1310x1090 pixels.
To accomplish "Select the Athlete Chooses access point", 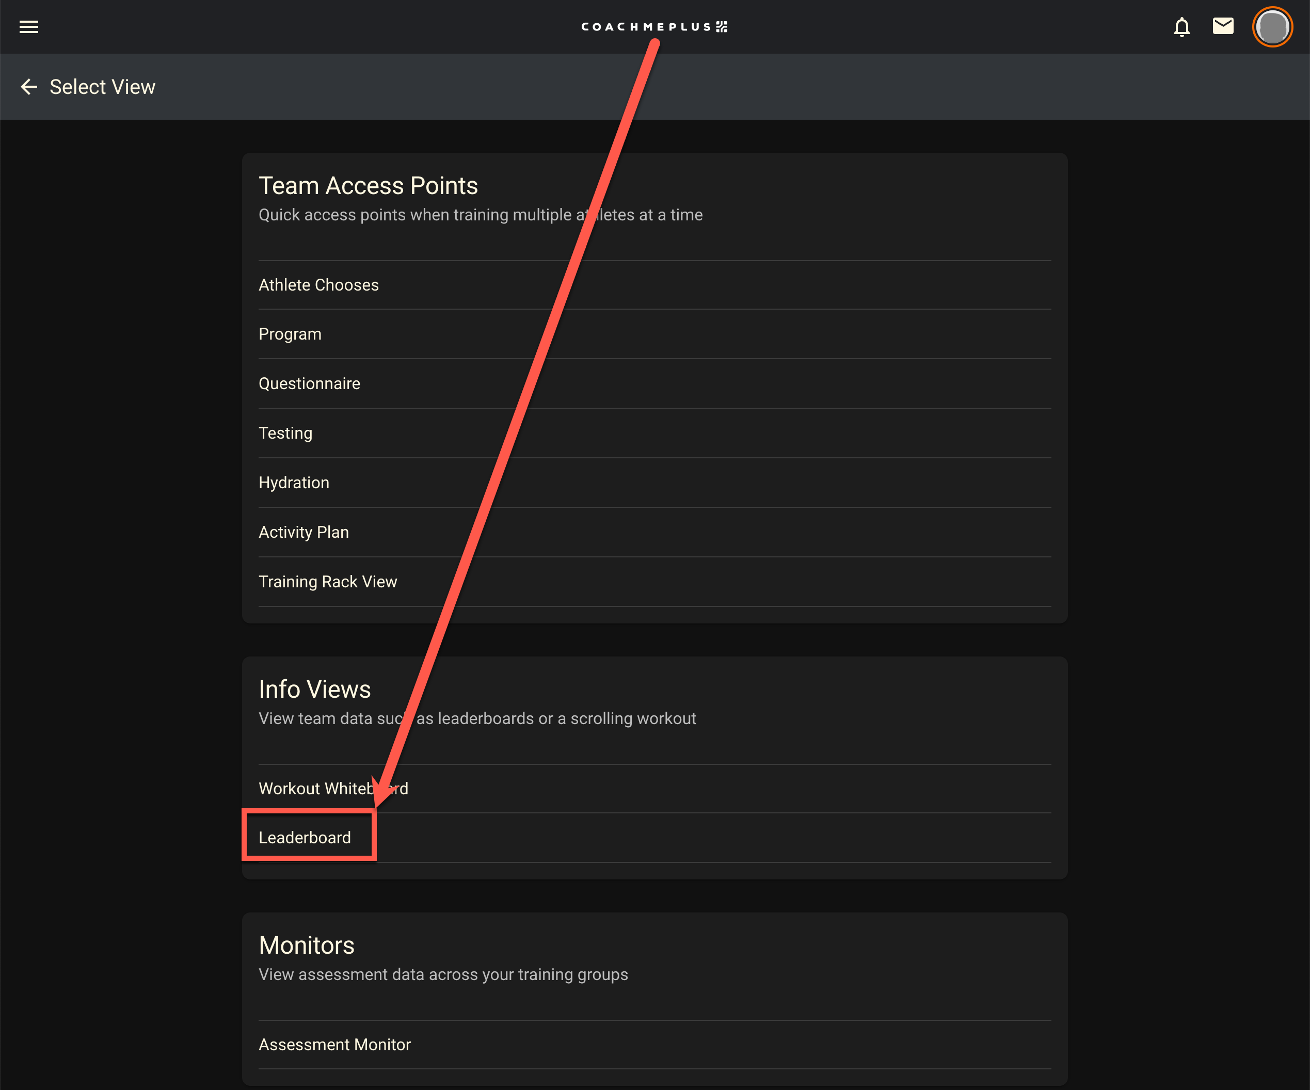I will coord(654,285).
